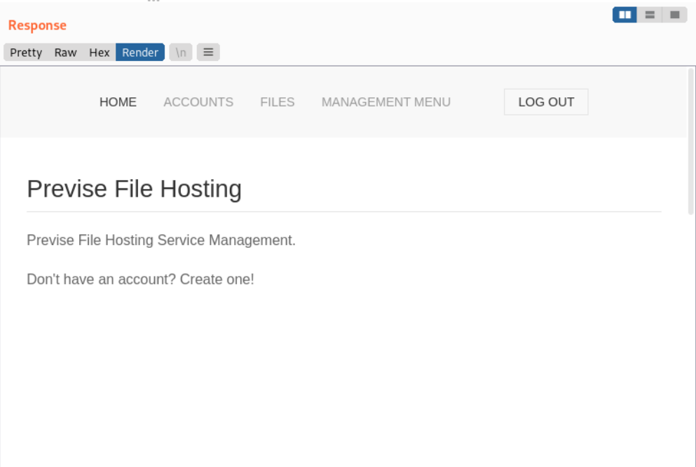Viewport: 696px width, 467px height.
Task: Switch to the Hex response tab
Action: tap(100, 53)
